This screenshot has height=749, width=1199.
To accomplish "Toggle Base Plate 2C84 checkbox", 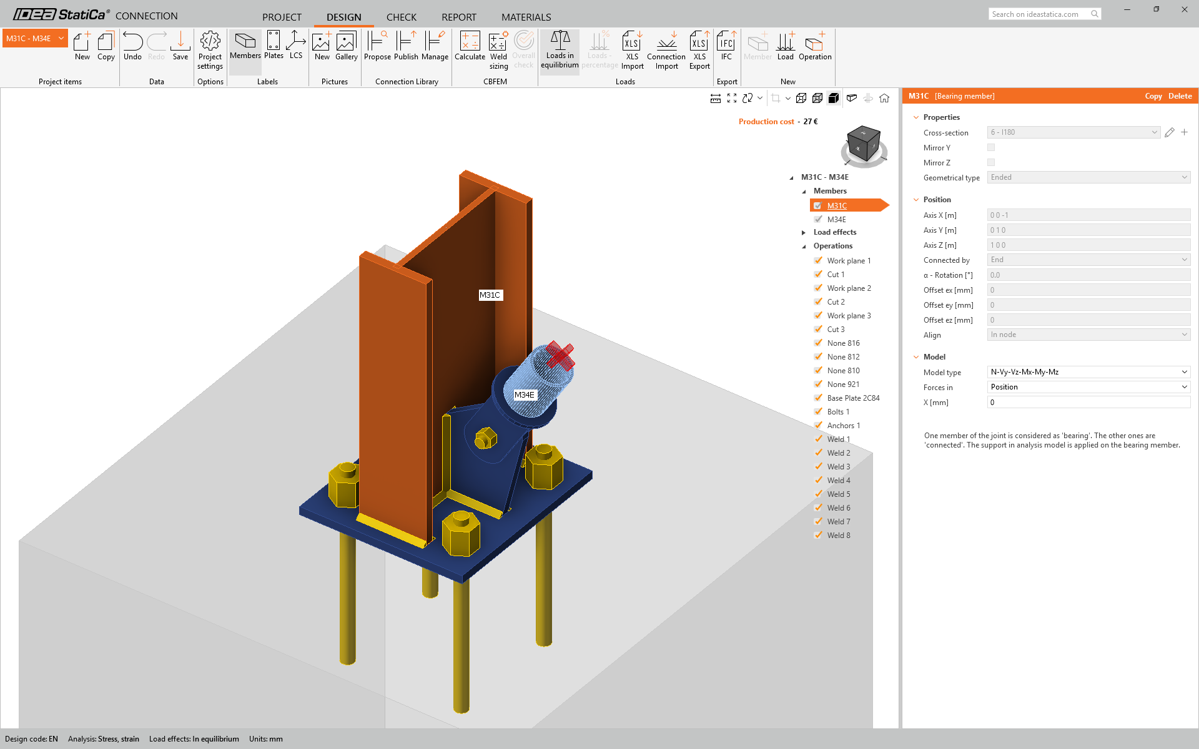I will [x=818, y=398].
